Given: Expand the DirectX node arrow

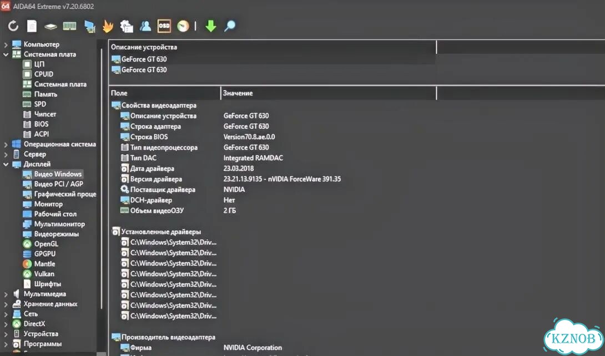Looking at the screenshot, I should tap(6, 324).
